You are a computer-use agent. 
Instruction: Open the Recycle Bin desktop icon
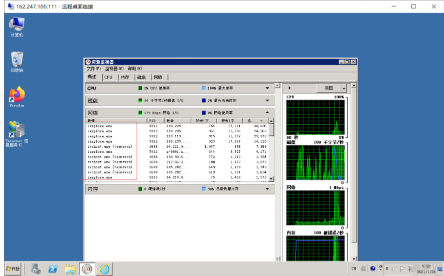coord(17,61)
